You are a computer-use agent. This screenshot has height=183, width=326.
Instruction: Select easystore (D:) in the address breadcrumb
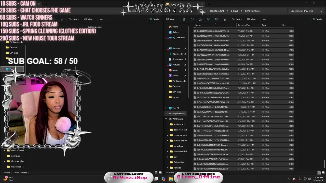click(216, 11)
